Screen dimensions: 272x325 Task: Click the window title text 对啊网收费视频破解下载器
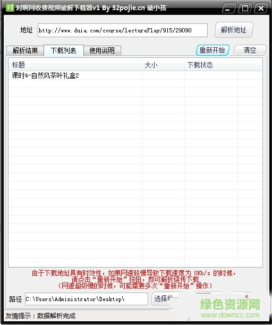pos(54,8)
